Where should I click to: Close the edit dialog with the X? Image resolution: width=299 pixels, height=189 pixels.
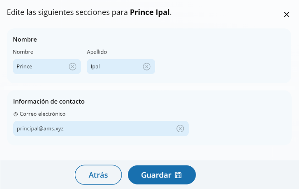[x=286, y=15]
